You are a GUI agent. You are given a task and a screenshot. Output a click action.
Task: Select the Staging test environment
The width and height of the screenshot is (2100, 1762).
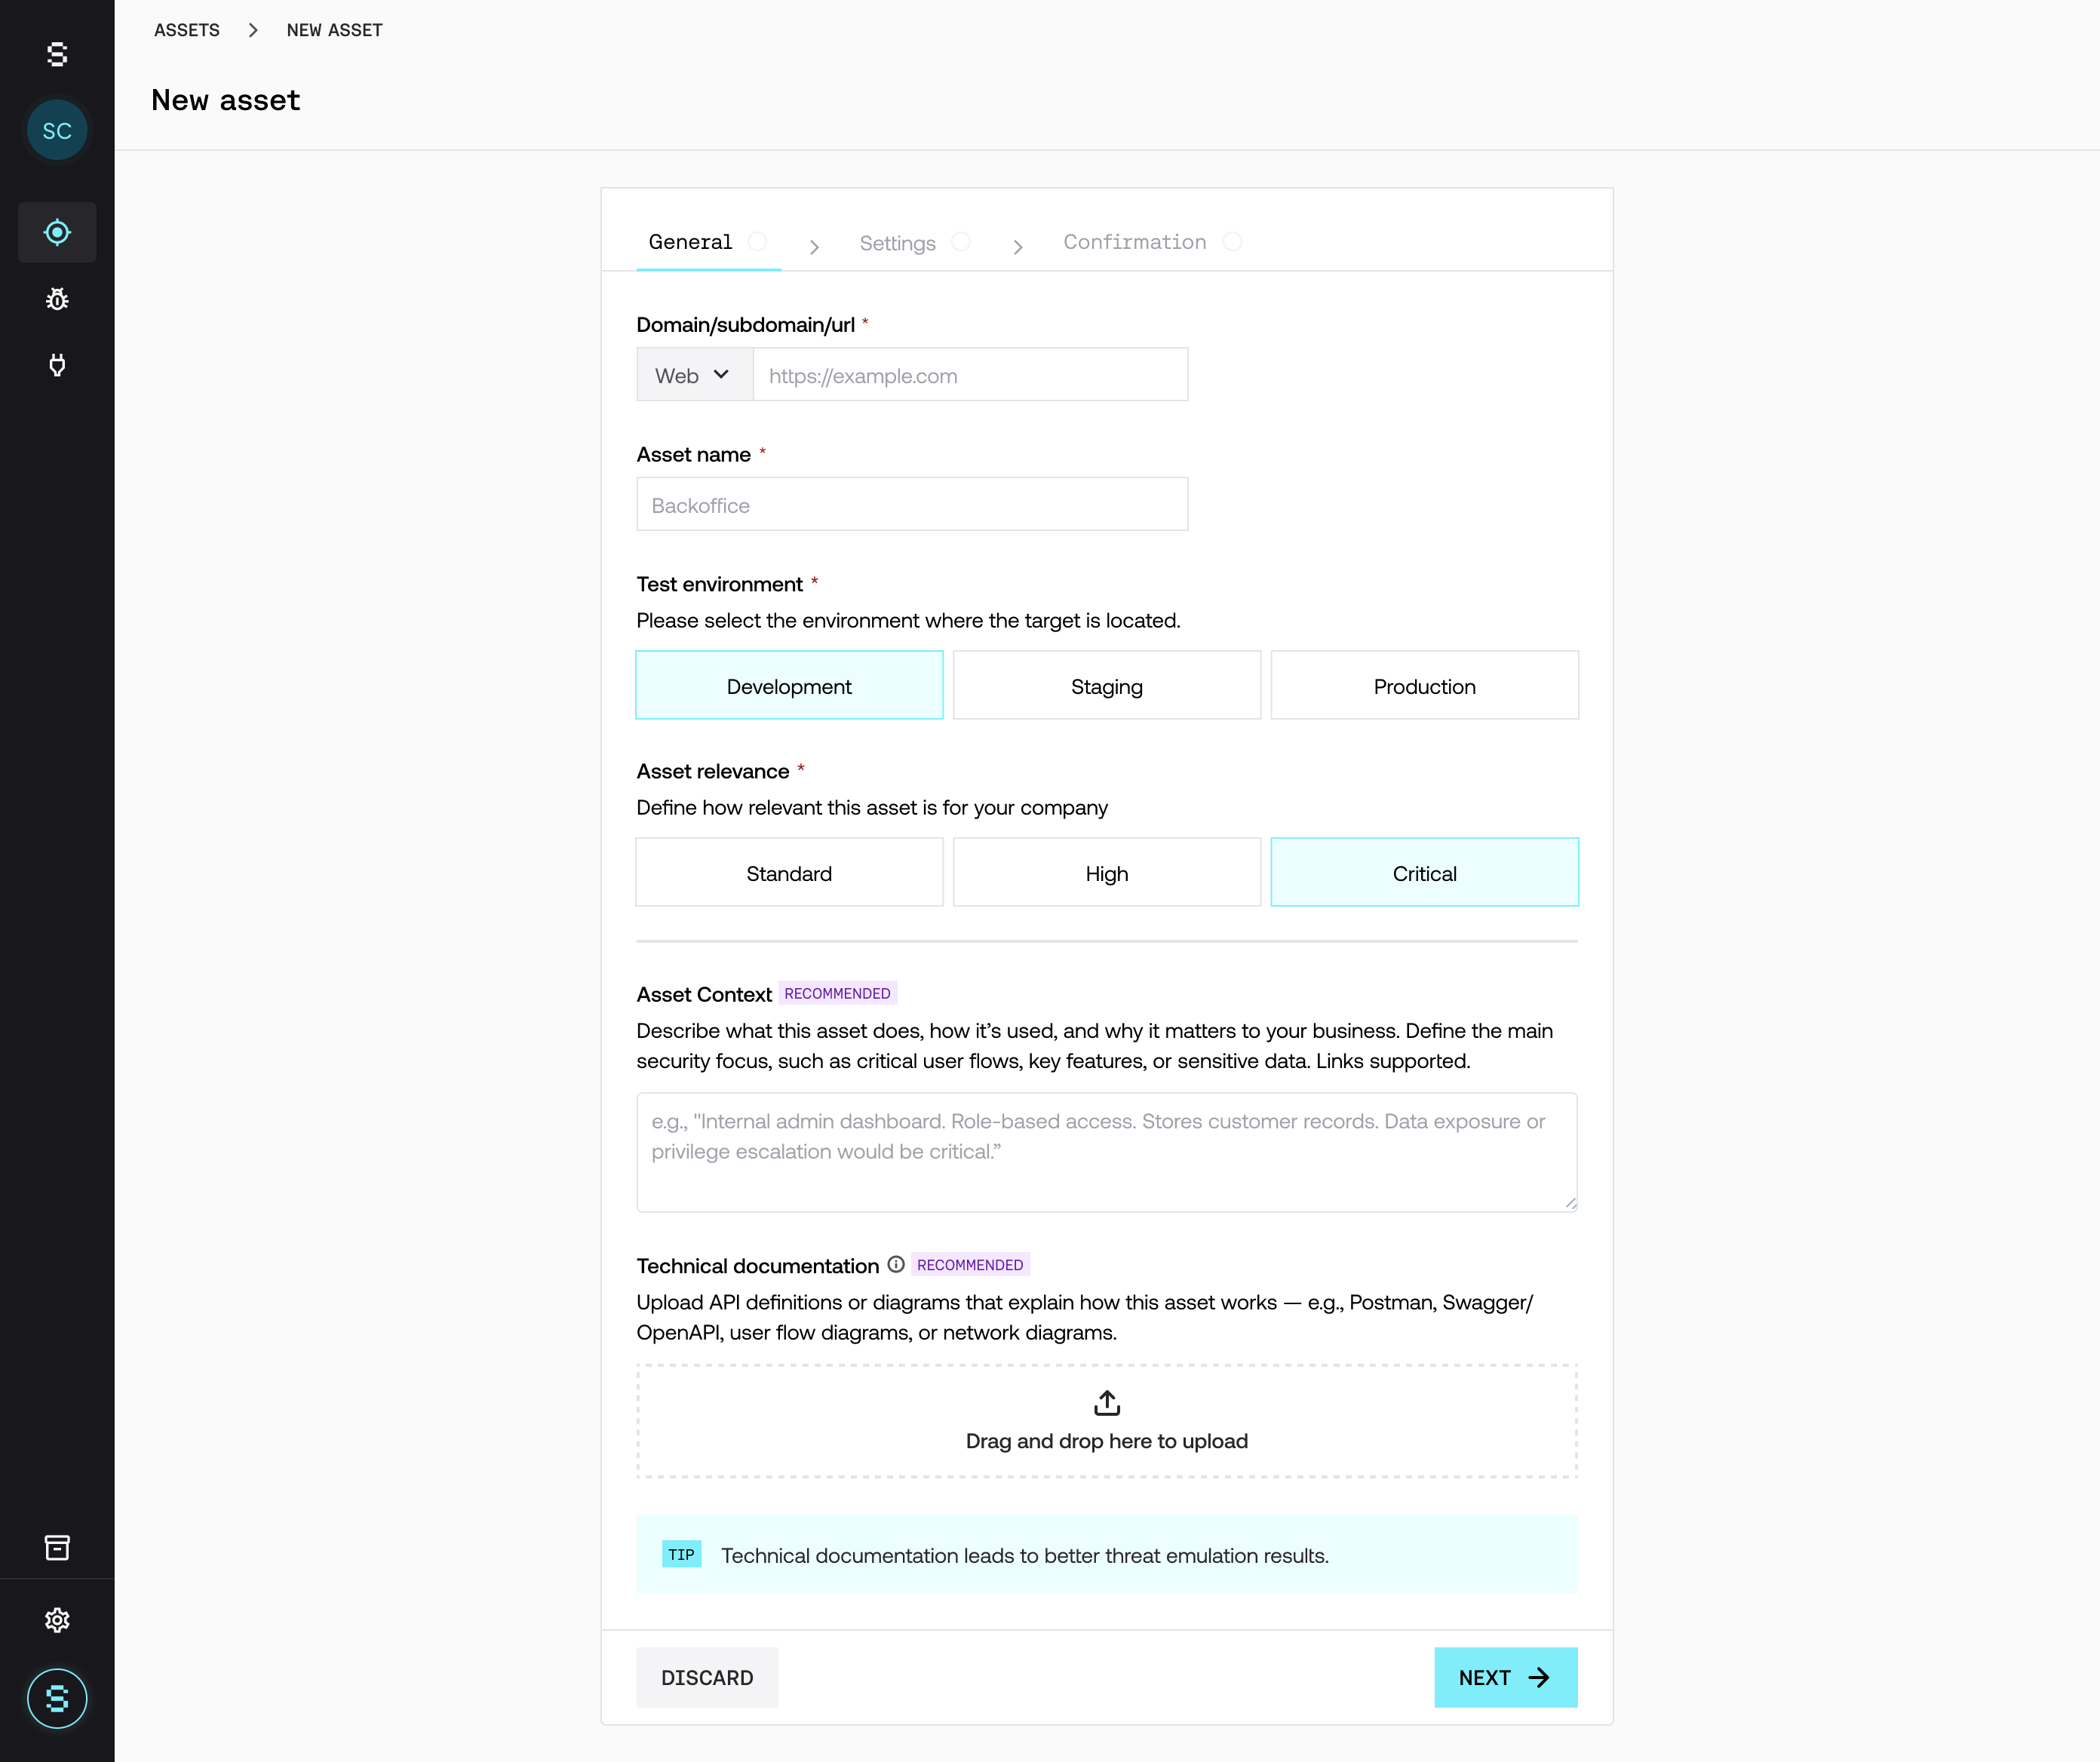pos(1106,686)
